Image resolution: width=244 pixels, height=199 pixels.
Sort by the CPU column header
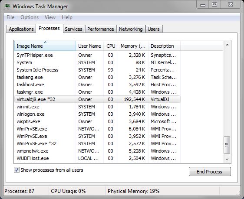(111, 46)
